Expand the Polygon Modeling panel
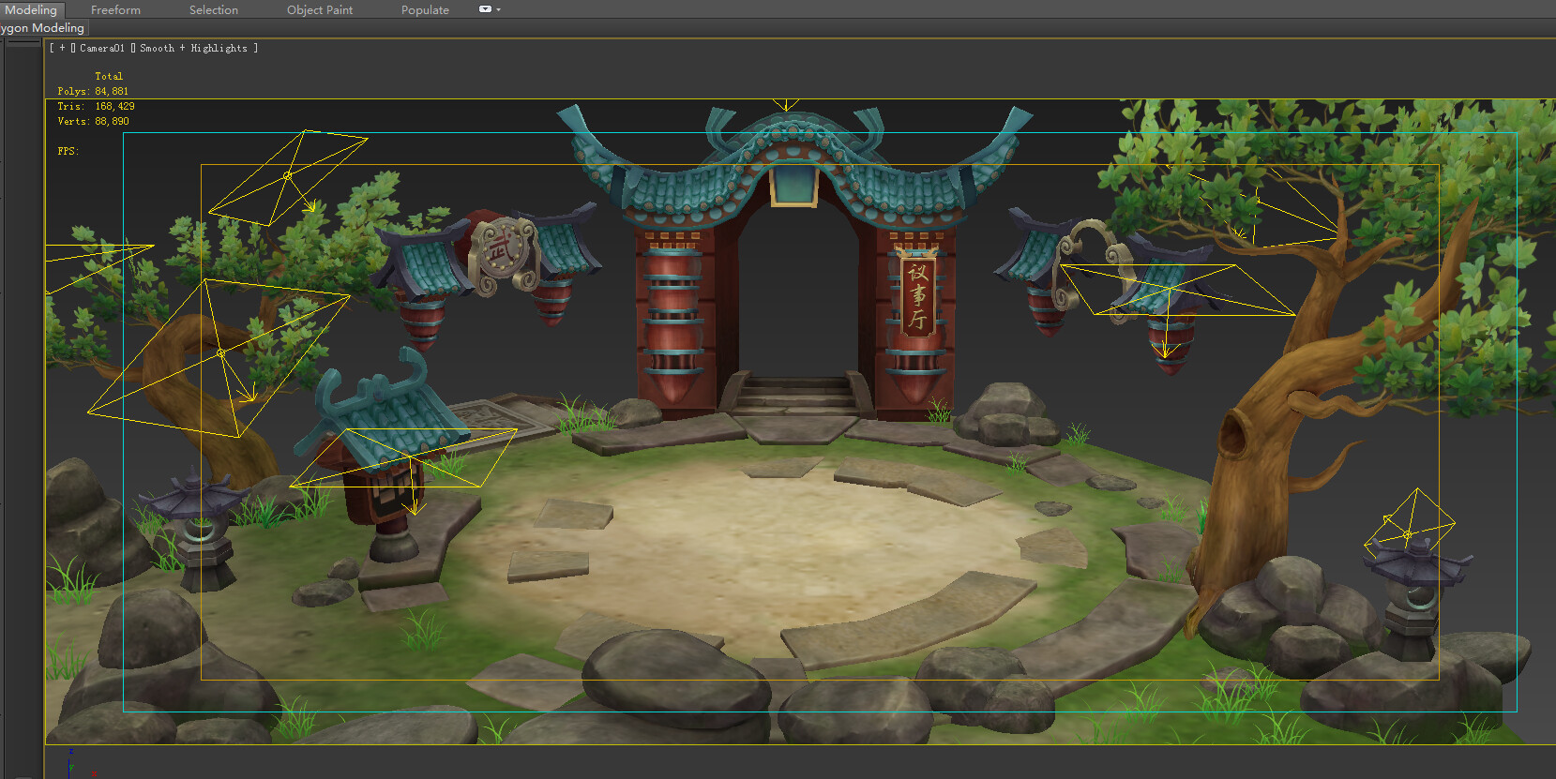 point(43,28)
